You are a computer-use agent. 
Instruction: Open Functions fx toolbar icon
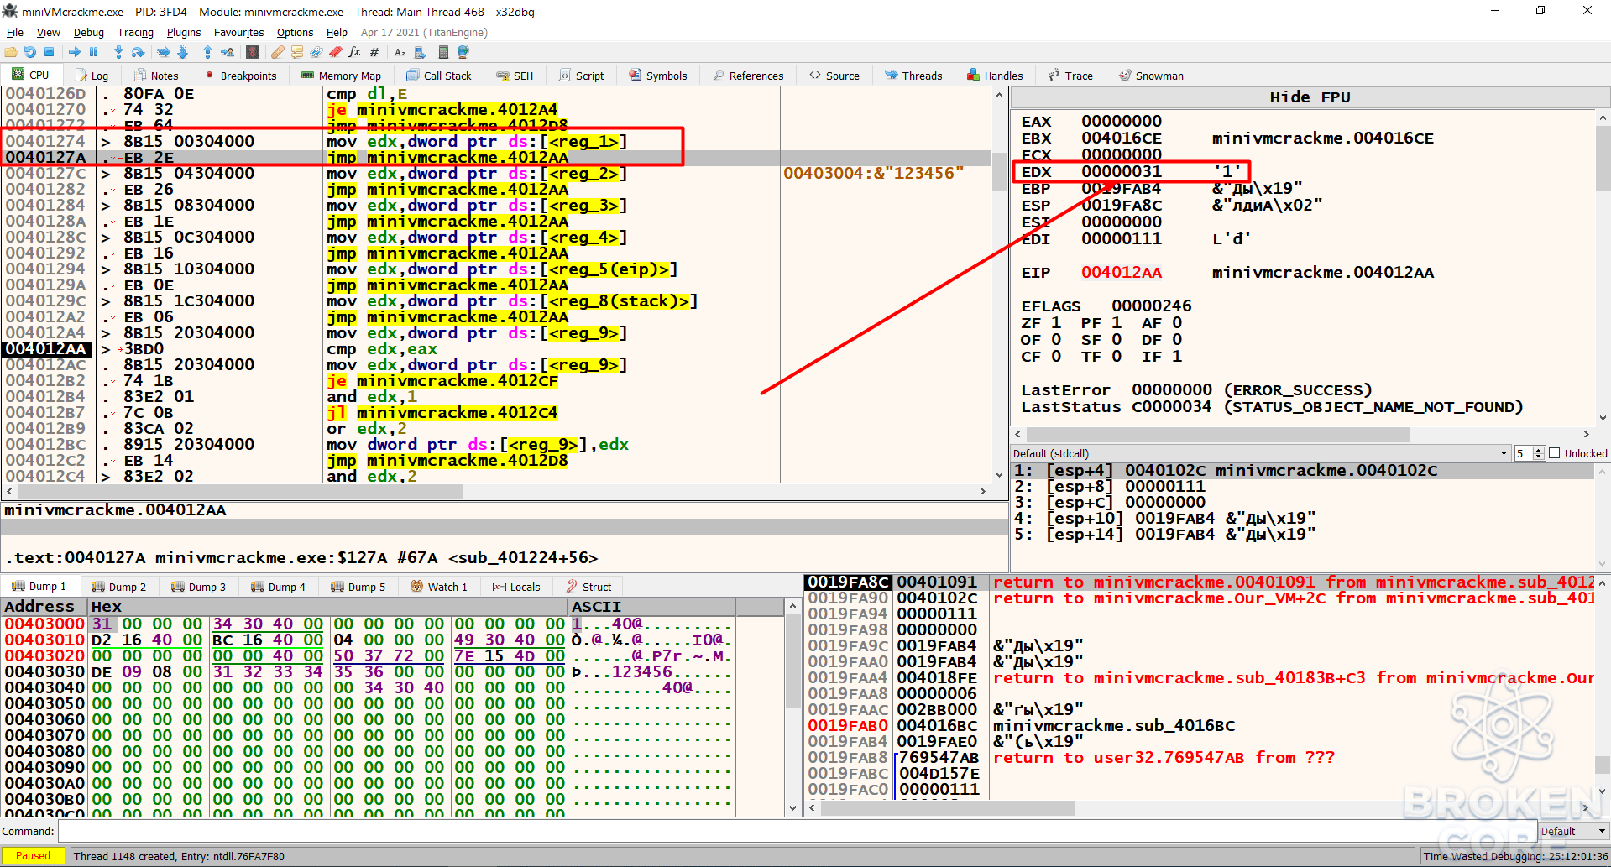tap(354, 52)
